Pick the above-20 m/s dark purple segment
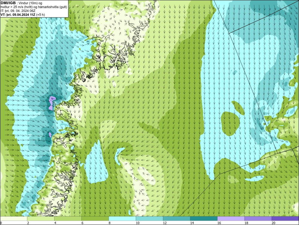 [x=285, y=218]
